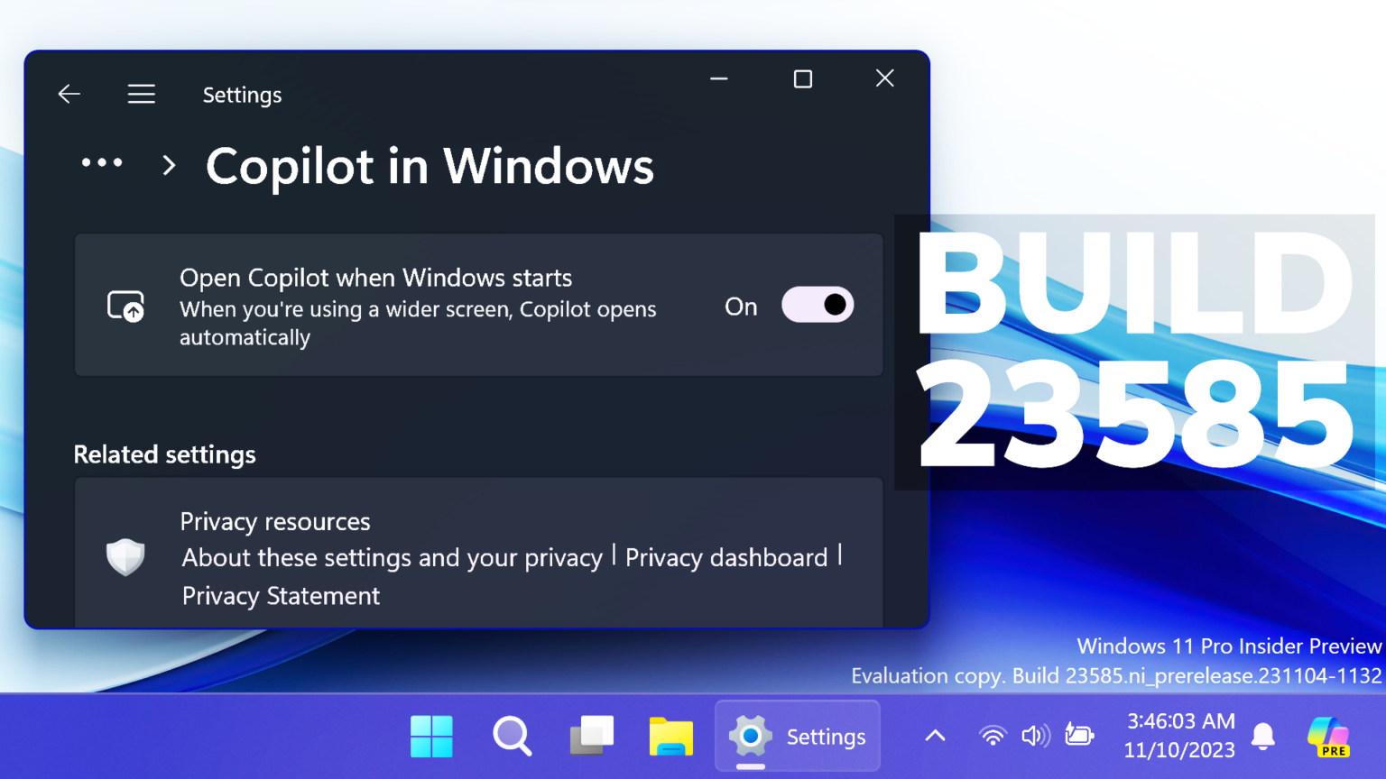Open hidden icons in the system tray

tap(934, 737)
